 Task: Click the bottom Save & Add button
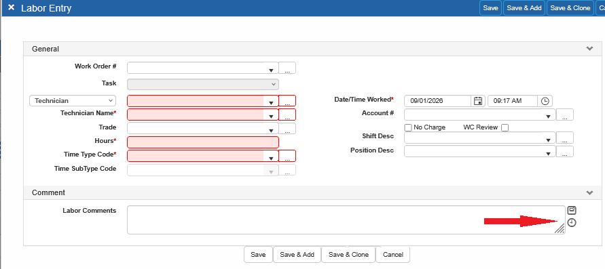[x=297, y=254]
